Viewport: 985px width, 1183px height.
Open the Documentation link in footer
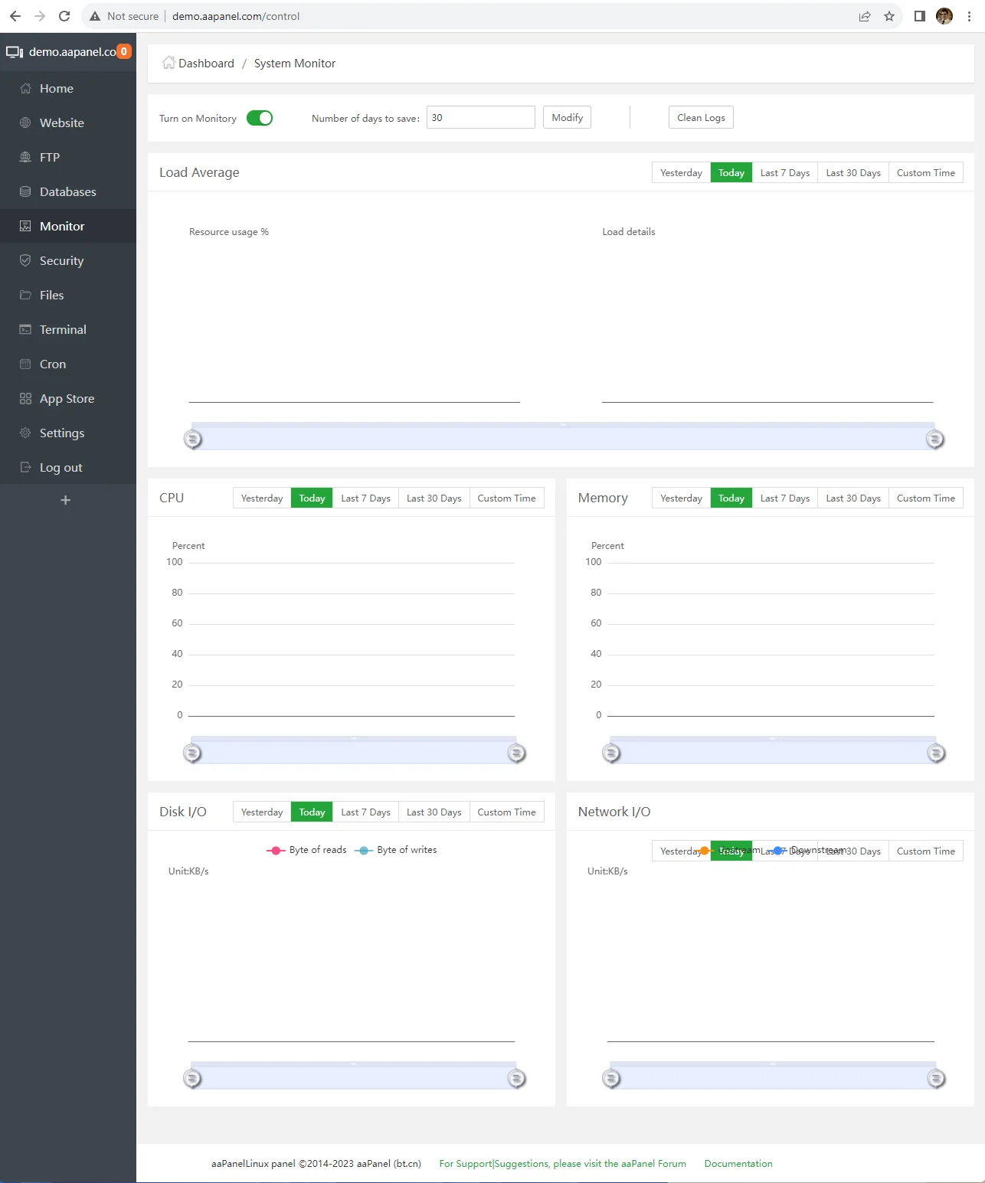[738, 1163]
